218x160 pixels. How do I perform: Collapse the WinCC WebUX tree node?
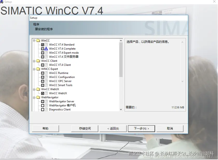tap(34, 89)
